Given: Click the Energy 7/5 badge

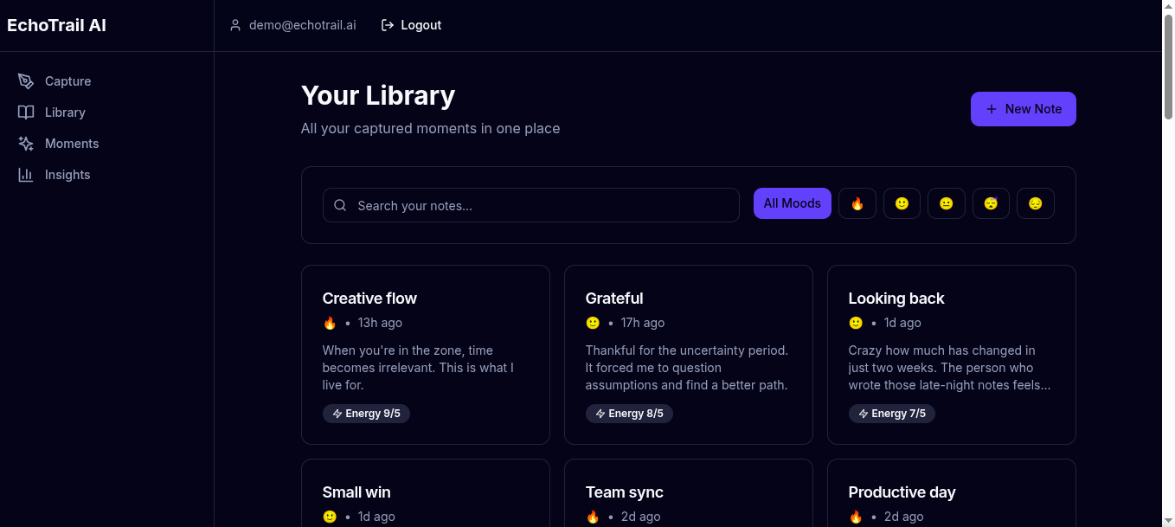Looking at the screenshot, I should (x=892, y=414).
